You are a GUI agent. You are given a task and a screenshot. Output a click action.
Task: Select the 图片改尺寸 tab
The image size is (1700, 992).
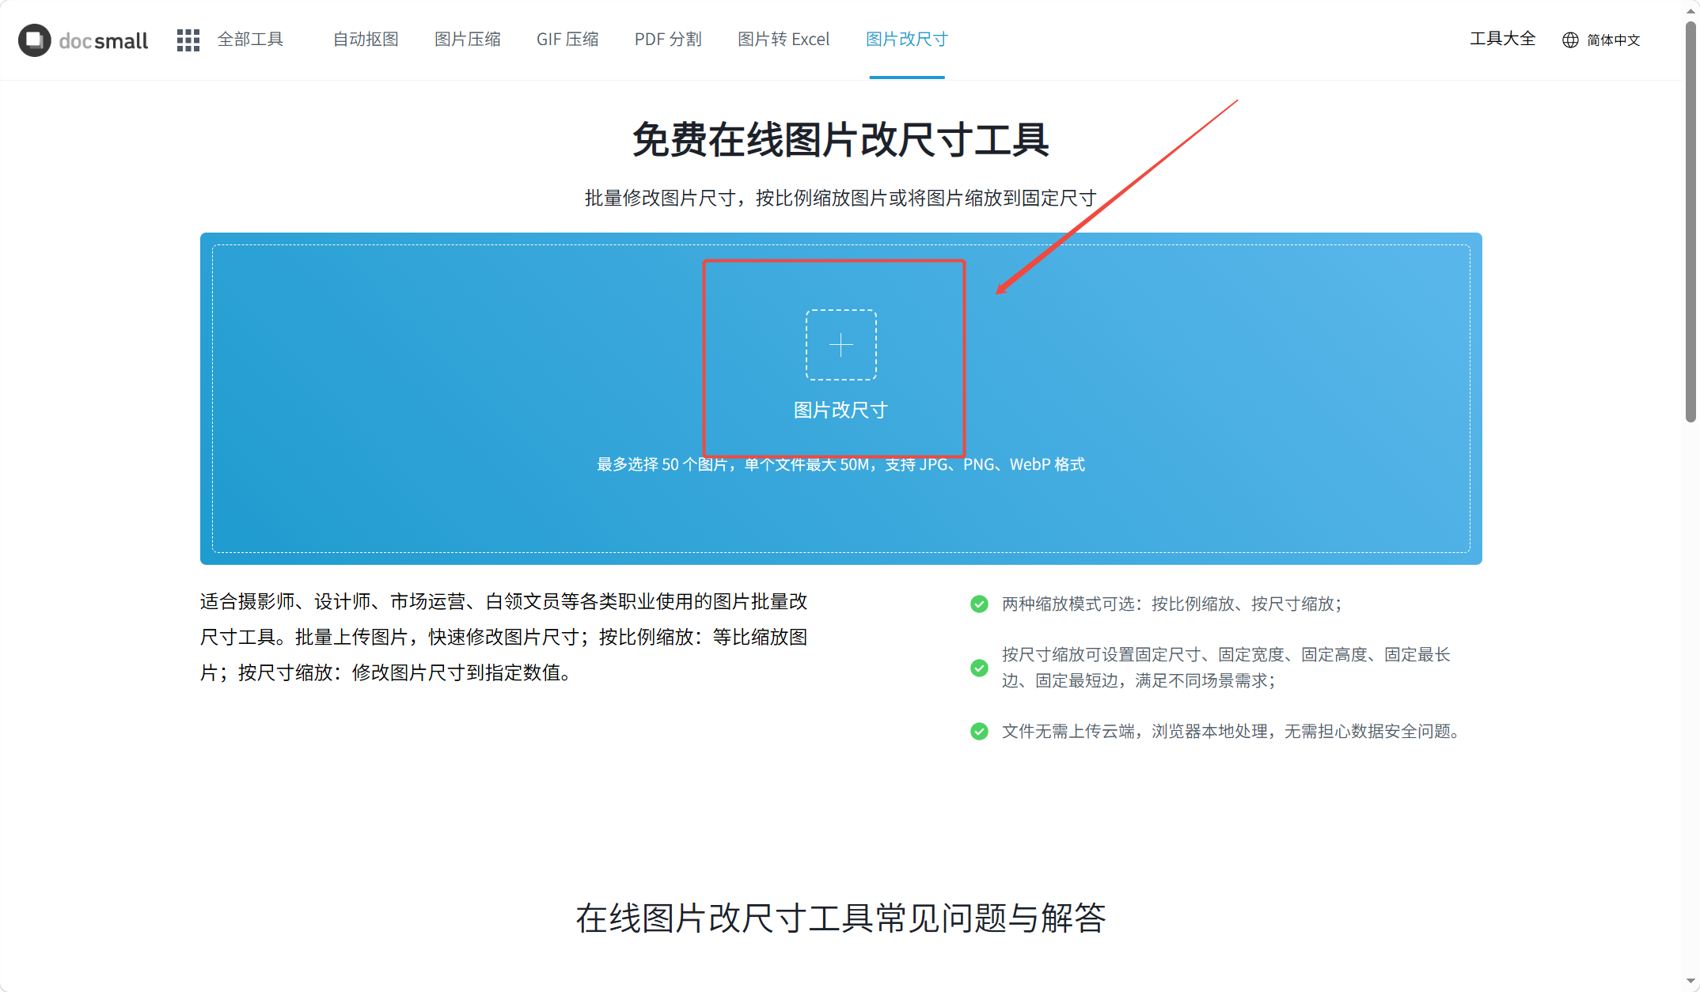tap(907, 40)
